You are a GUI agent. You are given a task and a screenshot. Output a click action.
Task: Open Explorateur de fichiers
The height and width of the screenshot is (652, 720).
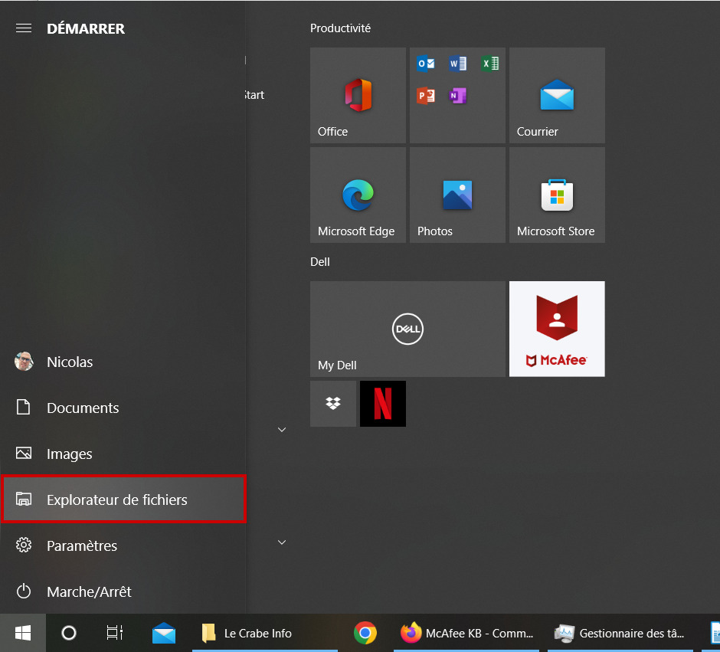pyautogui.click(x=123, y=499)
